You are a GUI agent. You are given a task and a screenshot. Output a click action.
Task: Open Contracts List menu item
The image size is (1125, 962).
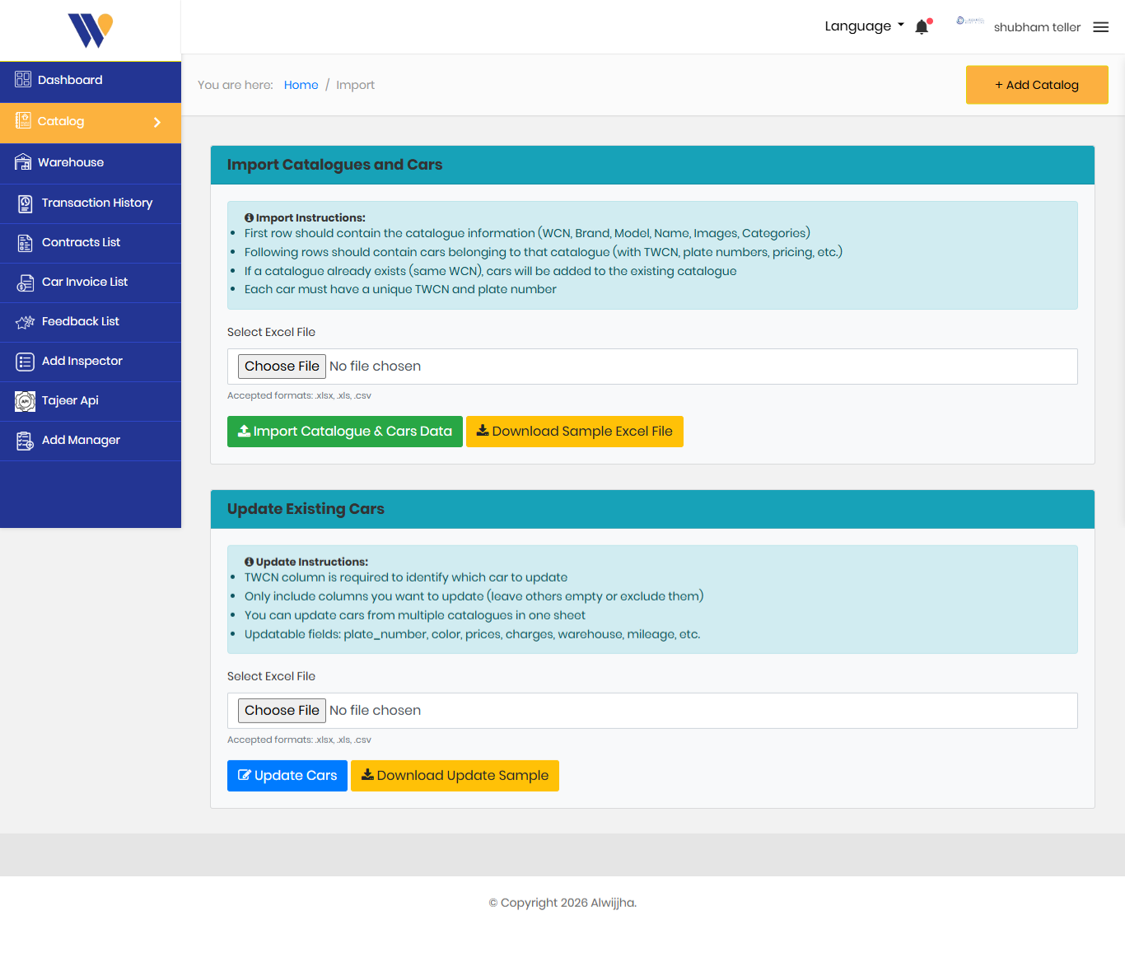pyautogui.click(x=81, y=242)
